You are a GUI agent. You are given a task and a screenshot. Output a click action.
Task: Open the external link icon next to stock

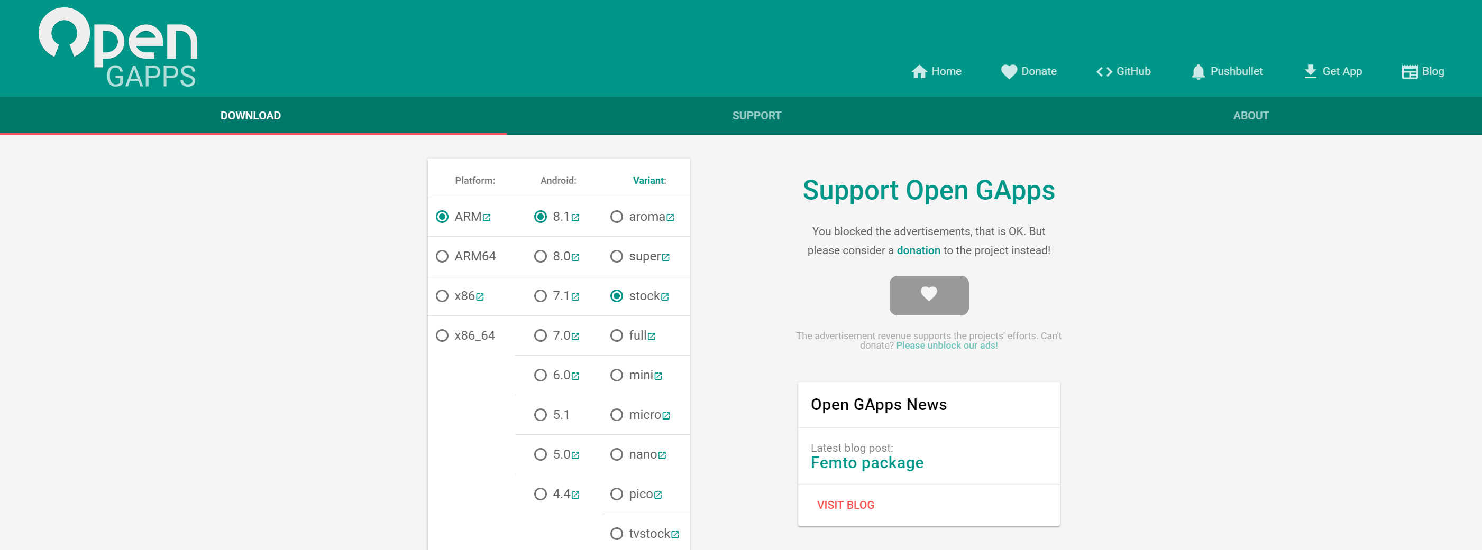point(665,297)
